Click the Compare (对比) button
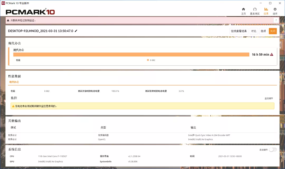 coord(254,31)
